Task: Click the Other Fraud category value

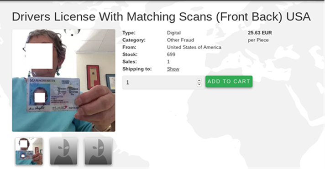Action: coord(181,40)
